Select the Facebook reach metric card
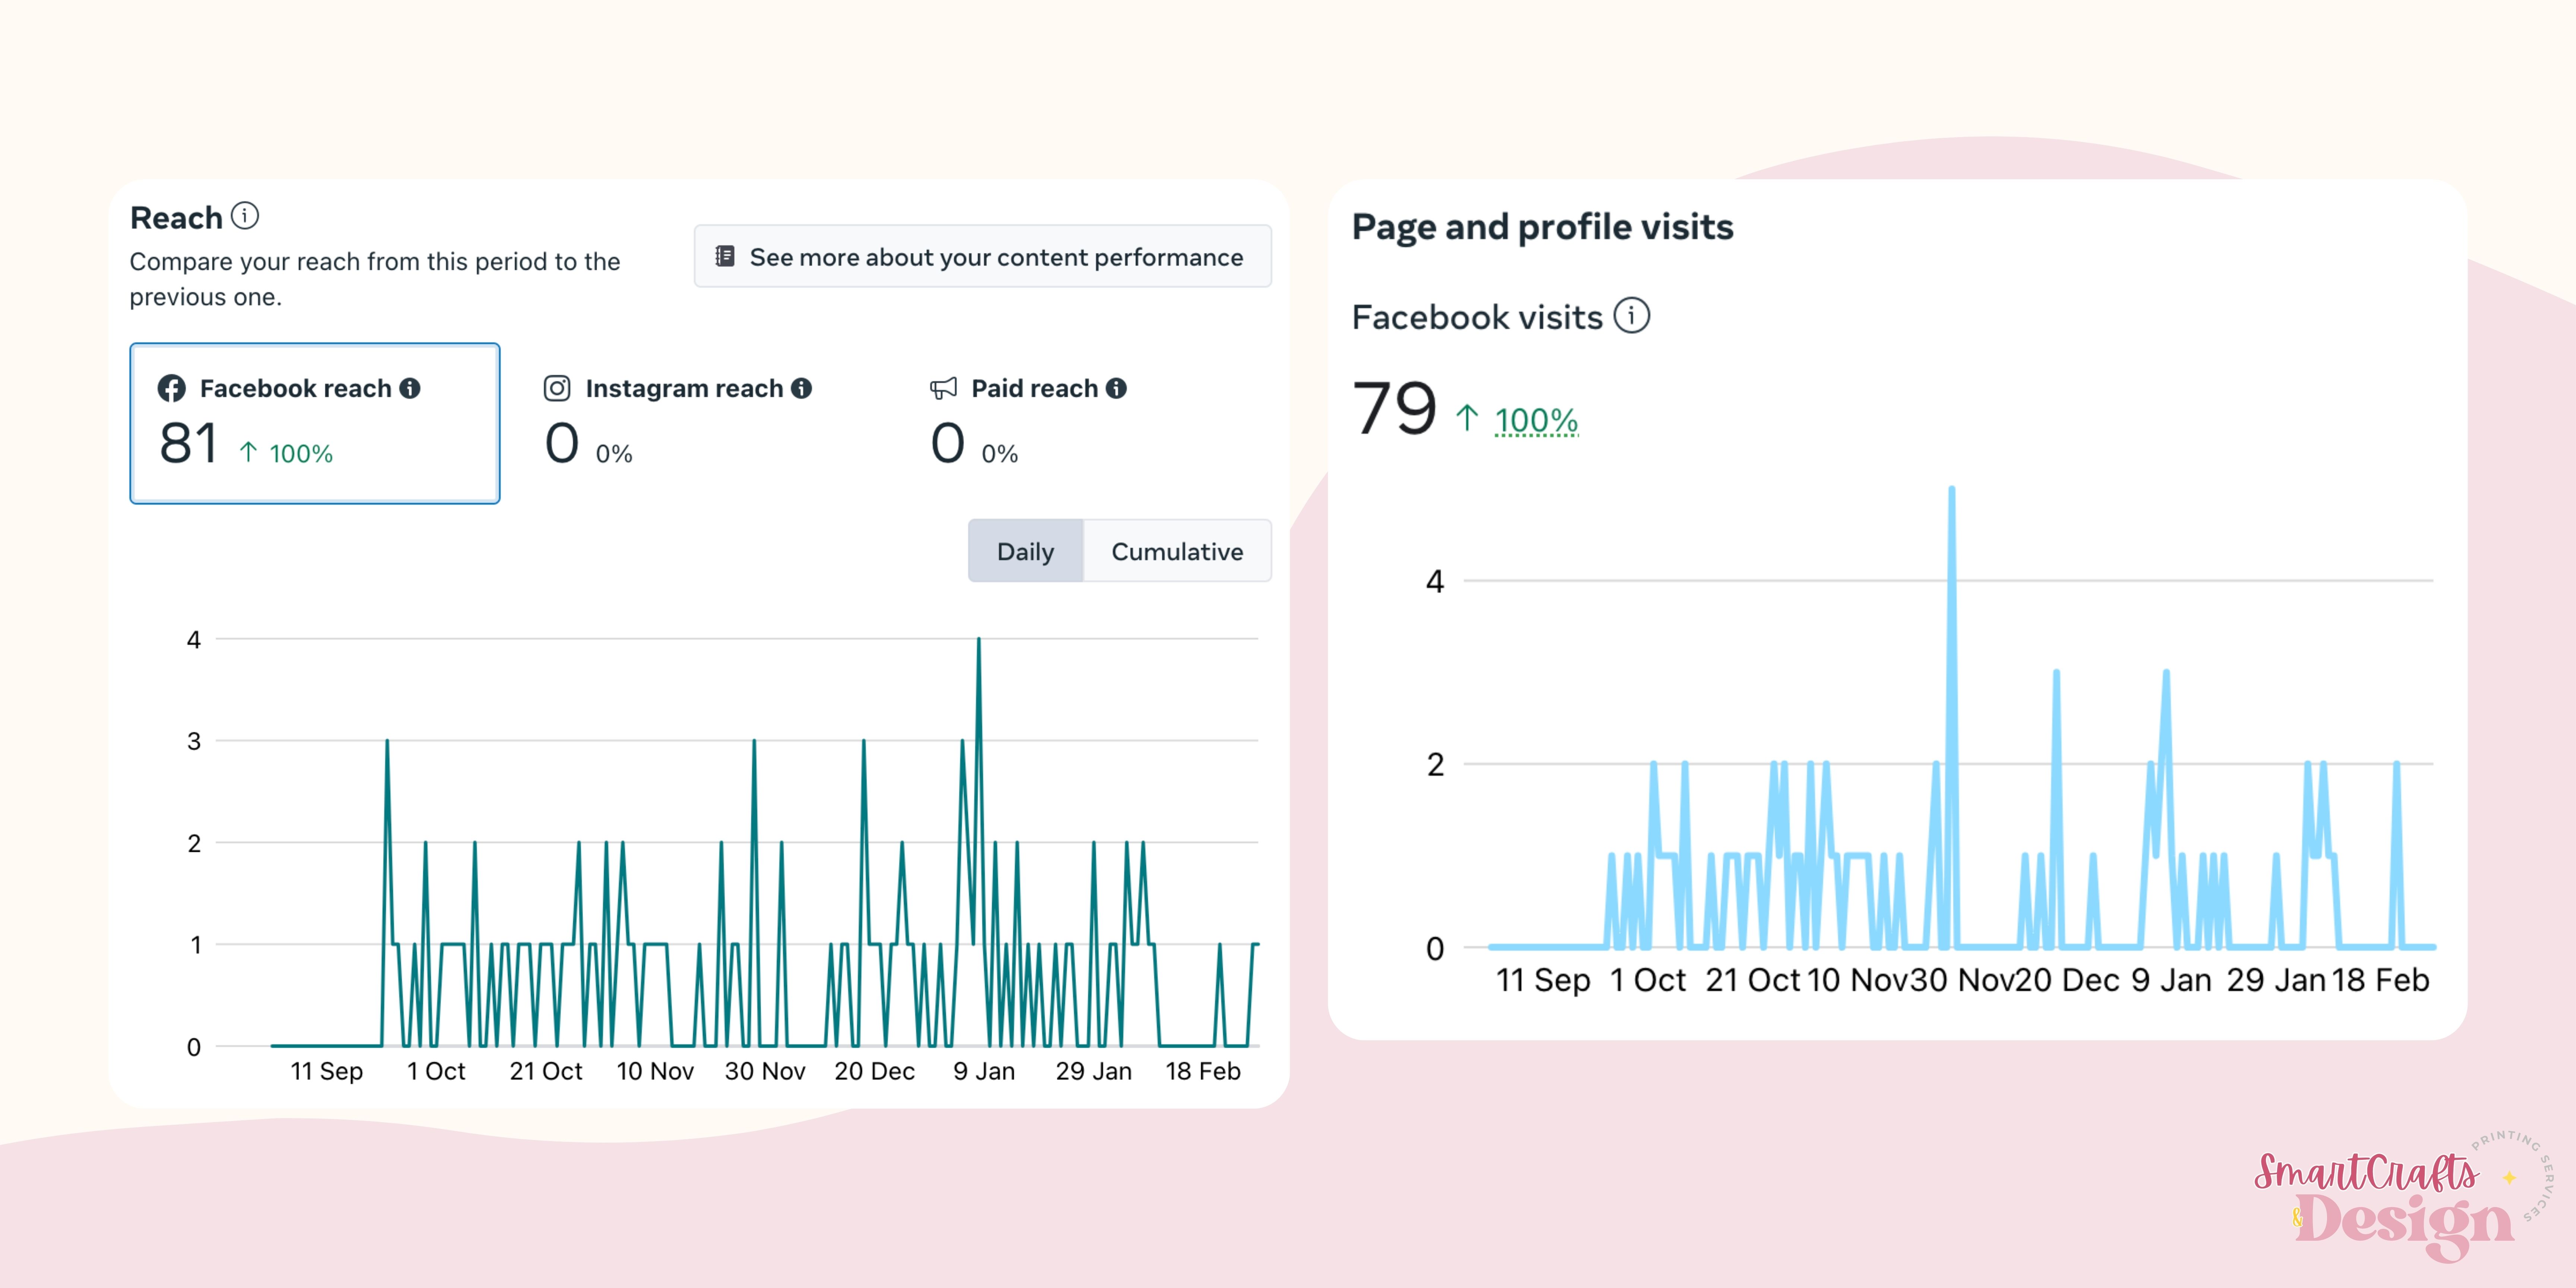Screen dimensions: 2576x1288 315,423
